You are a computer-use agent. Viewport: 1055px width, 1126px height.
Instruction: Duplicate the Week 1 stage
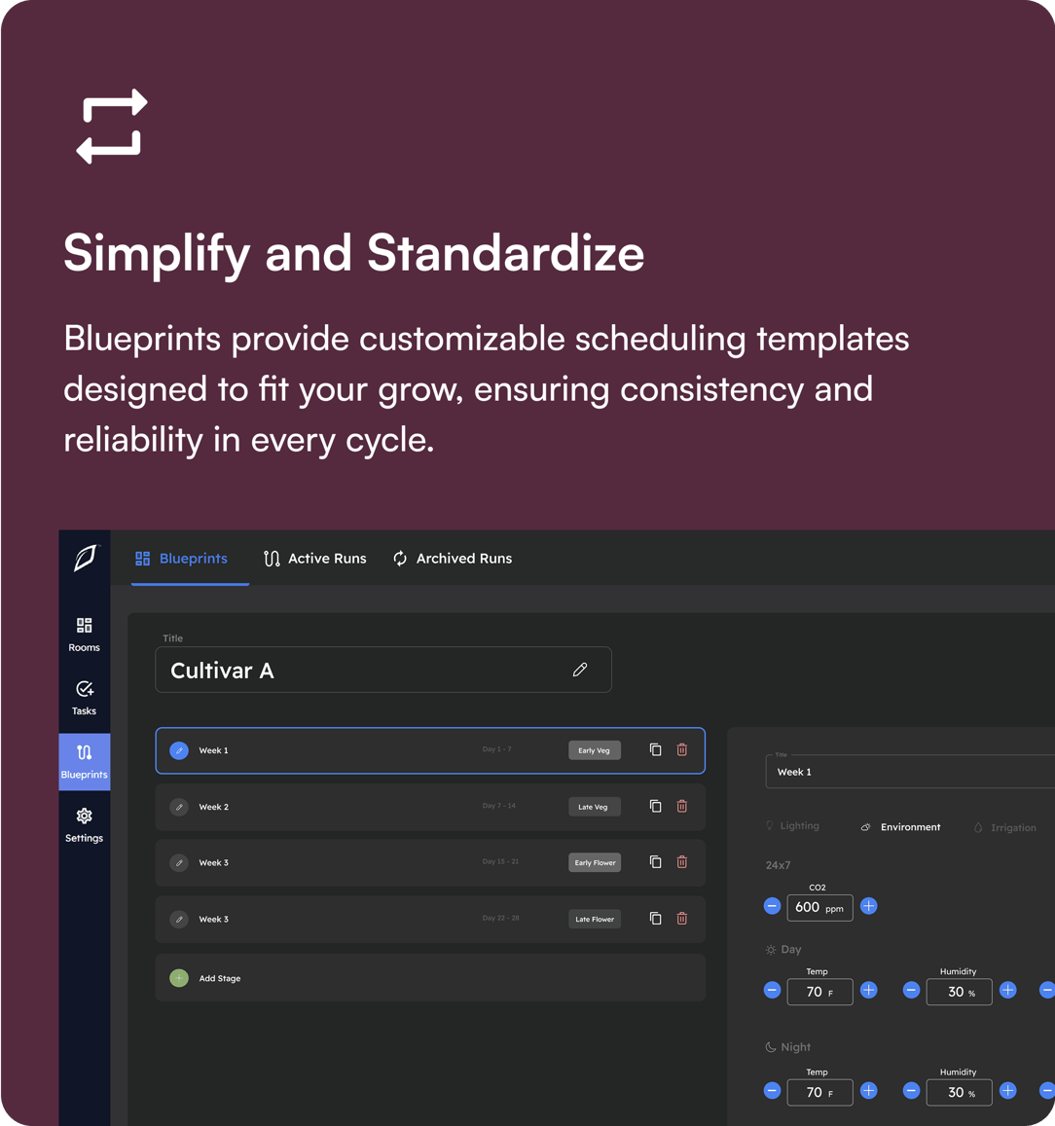click(x=655, y=749)
